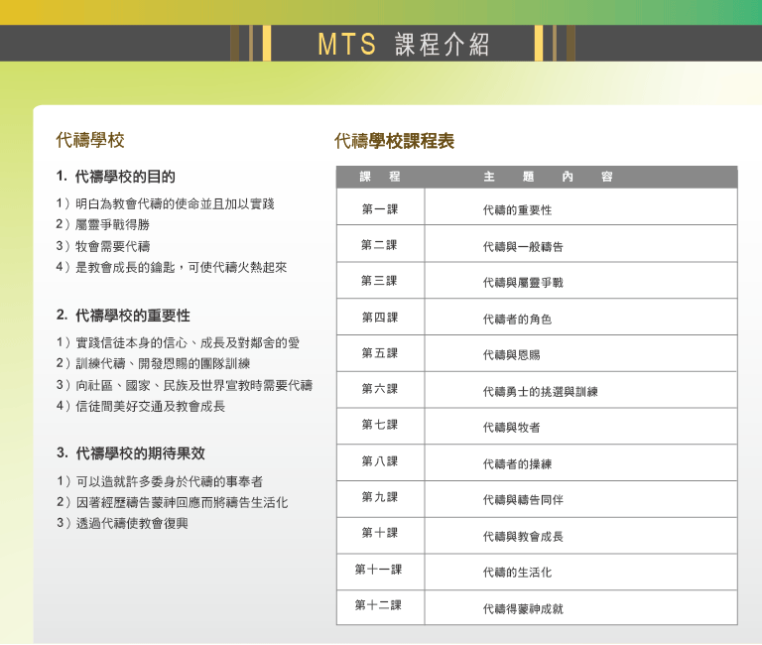Click the line '透過代禱使教會復興'
Screen dimensions: 762x645
[132, 523]
